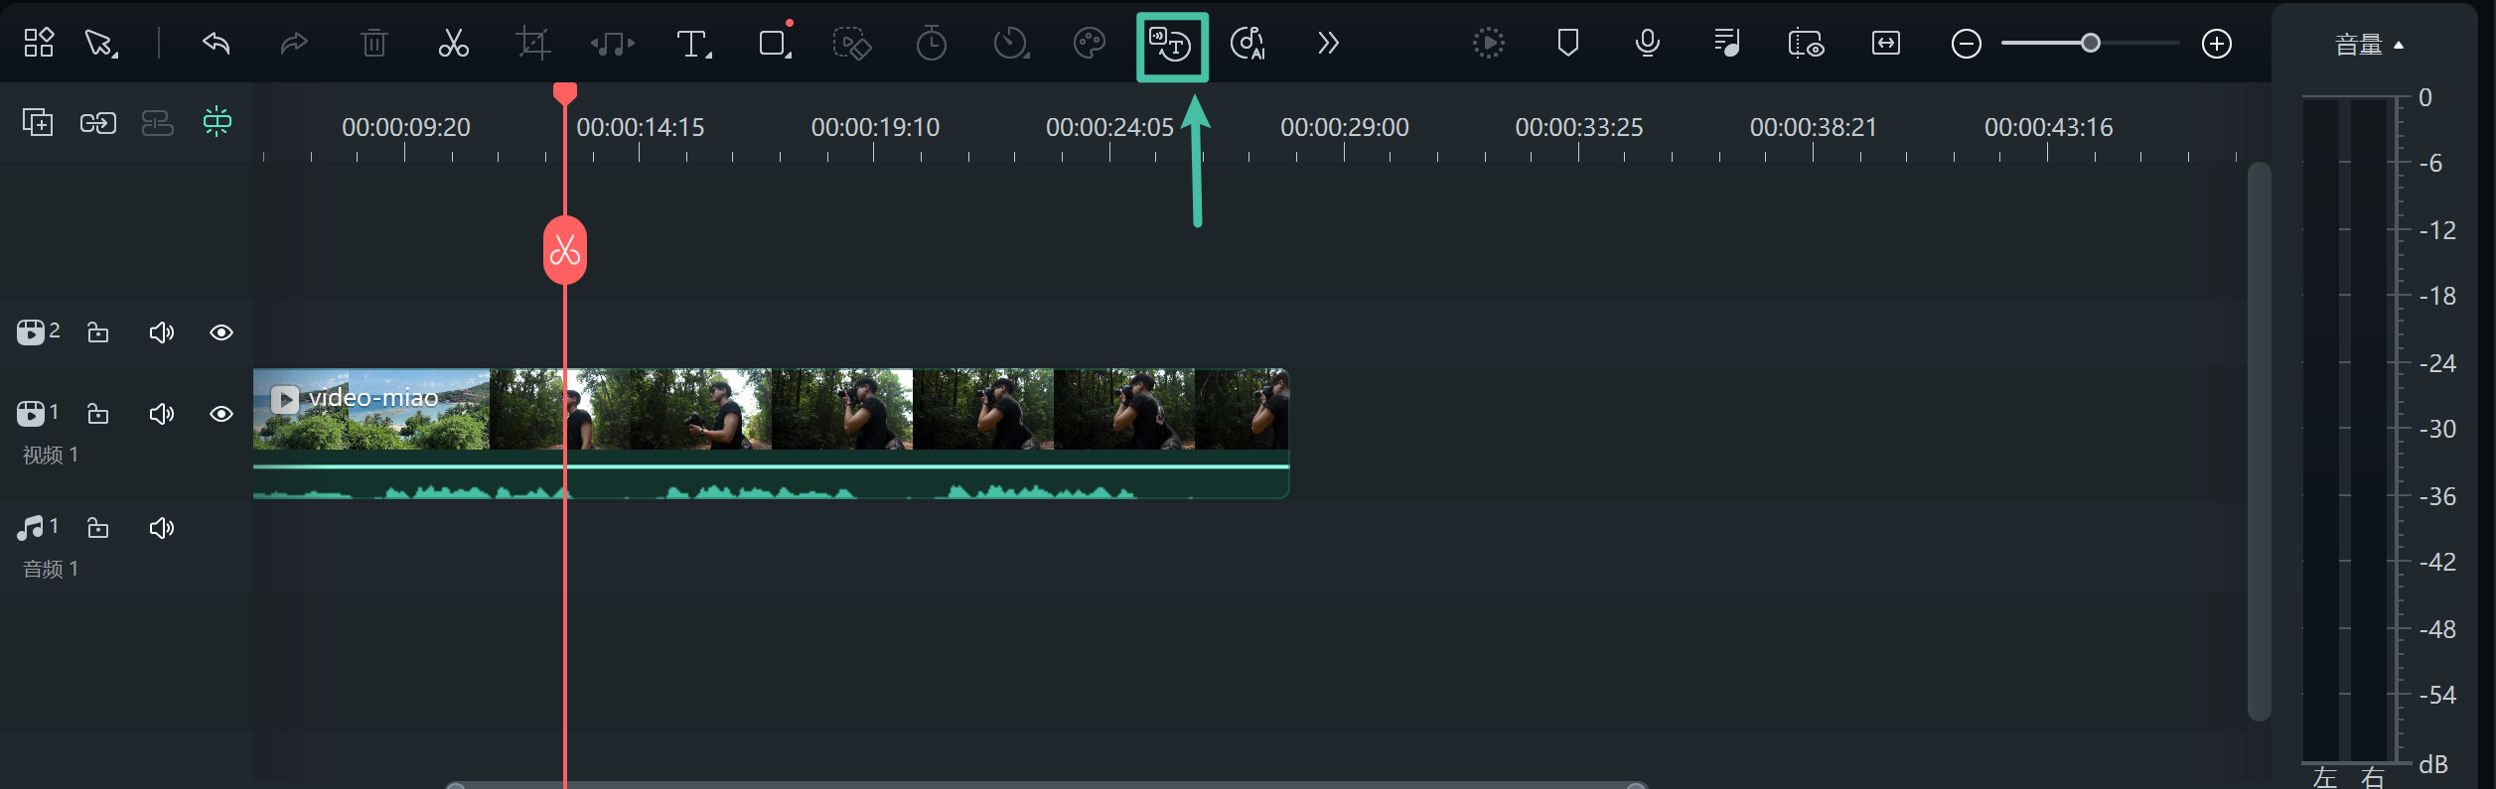Hide video track 1 with eye icon

click(x=221, y=414)
